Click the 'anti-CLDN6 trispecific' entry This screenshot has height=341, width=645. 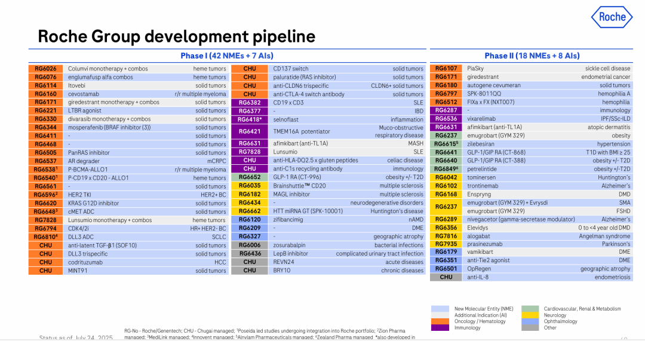tap(301, 86)
